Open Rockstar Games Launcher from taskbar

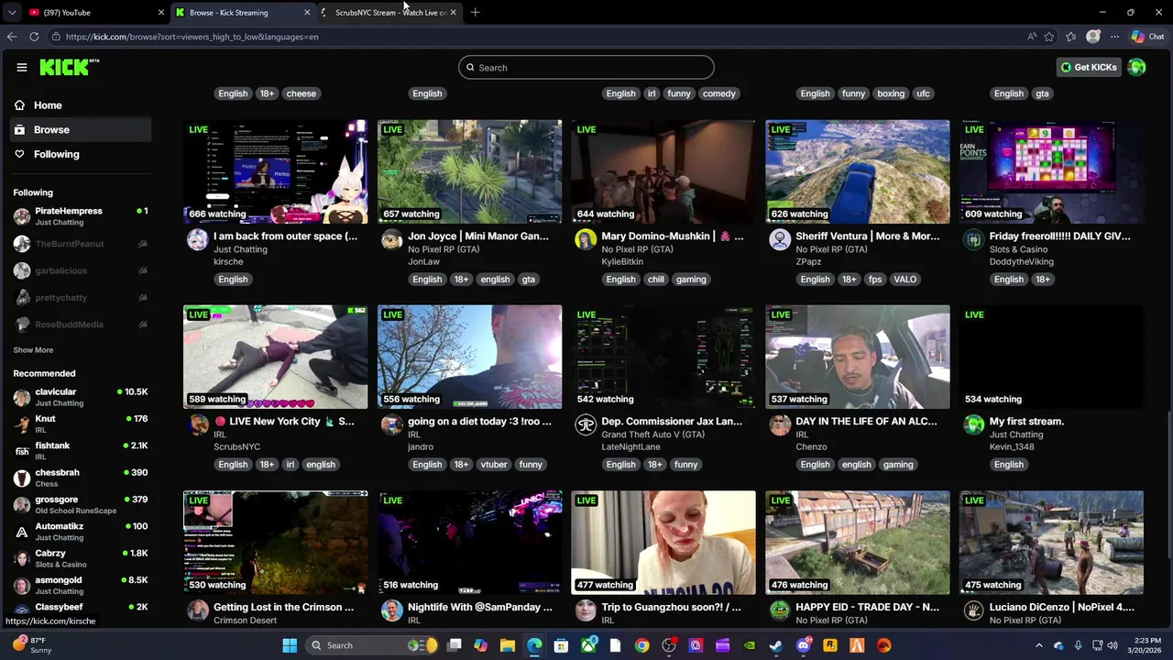(x=830, y=645)
